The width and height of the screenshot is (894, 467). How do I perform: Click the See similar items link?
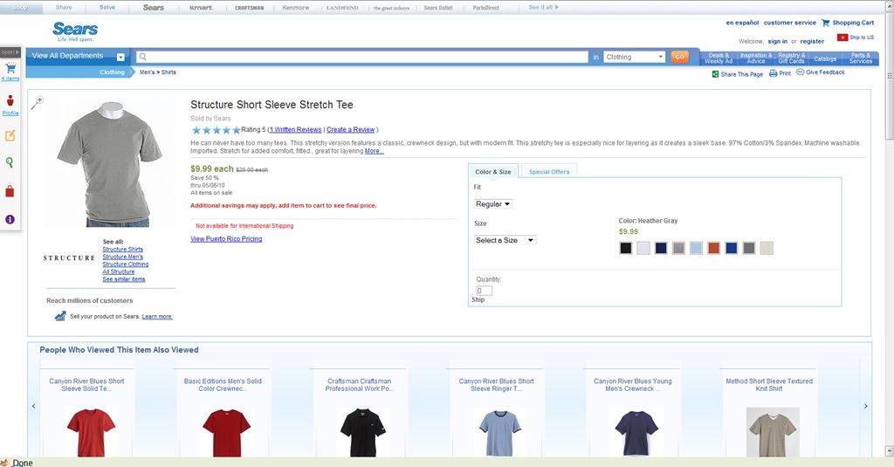point(124,279)
